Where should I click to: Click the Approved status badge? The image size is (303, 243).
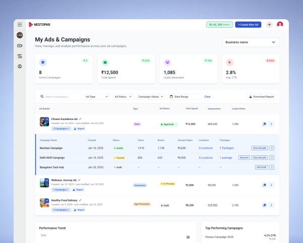point(169,125)
